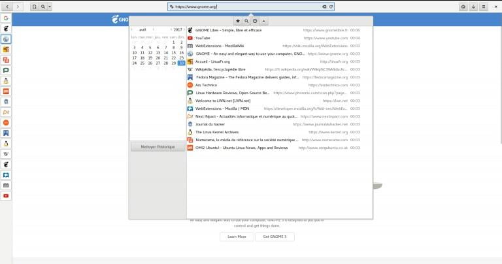Click the magnifier search button in top toolbar

43,7
